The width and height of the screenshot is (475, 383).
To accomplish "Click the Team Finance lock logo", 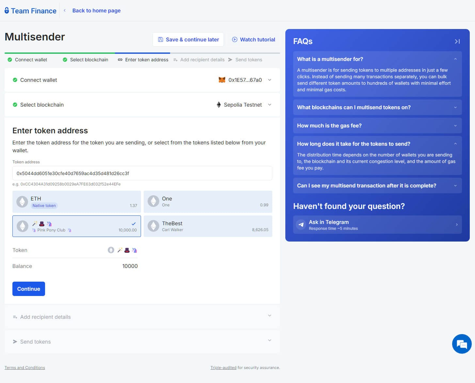I will [7, 10].
